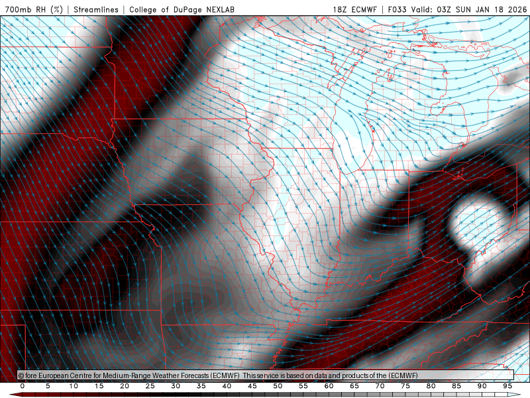Click the '5' value on the color scale
The height and width of the screenshot is (398, 530).
coord(48,386)
